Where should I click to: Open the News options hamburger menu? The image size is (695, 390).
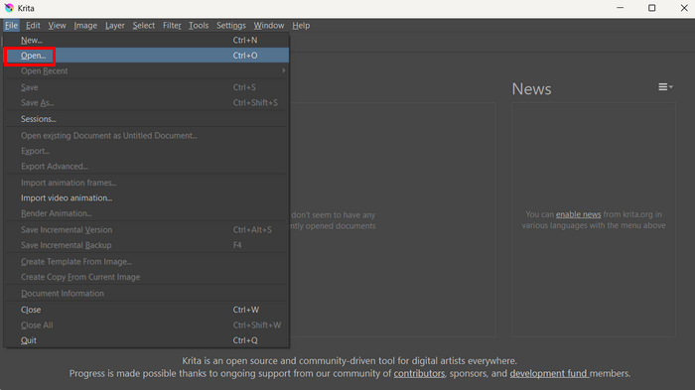(x=665, y=87)
